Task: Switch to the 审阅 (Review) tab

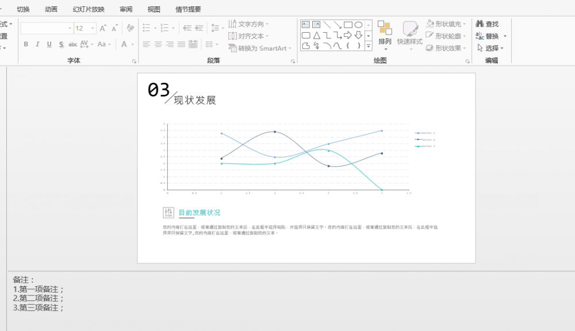Action: (126, 9)
